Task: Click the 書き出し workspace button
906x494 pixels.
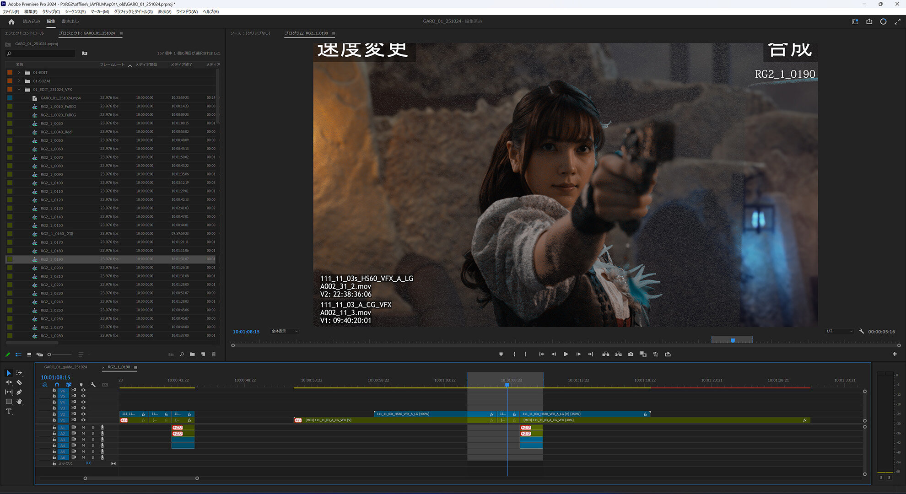Action: point(70,21)
